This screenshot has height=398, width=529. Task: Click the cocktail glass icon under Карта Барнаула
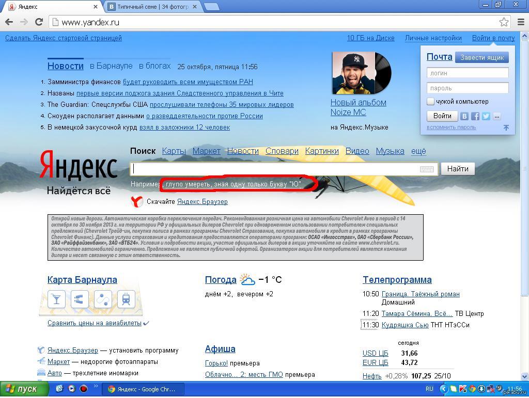[x=56, y=299]
